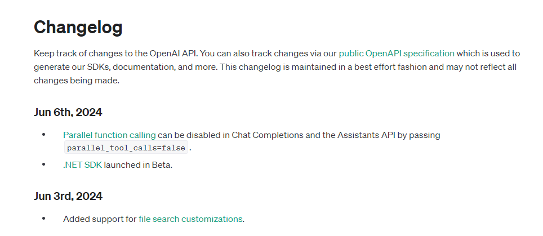Click the parallel_tool_calls=false code snippet
Viewport: 543px width, 236px height.
pyautogui.click(x=126, y=148)
